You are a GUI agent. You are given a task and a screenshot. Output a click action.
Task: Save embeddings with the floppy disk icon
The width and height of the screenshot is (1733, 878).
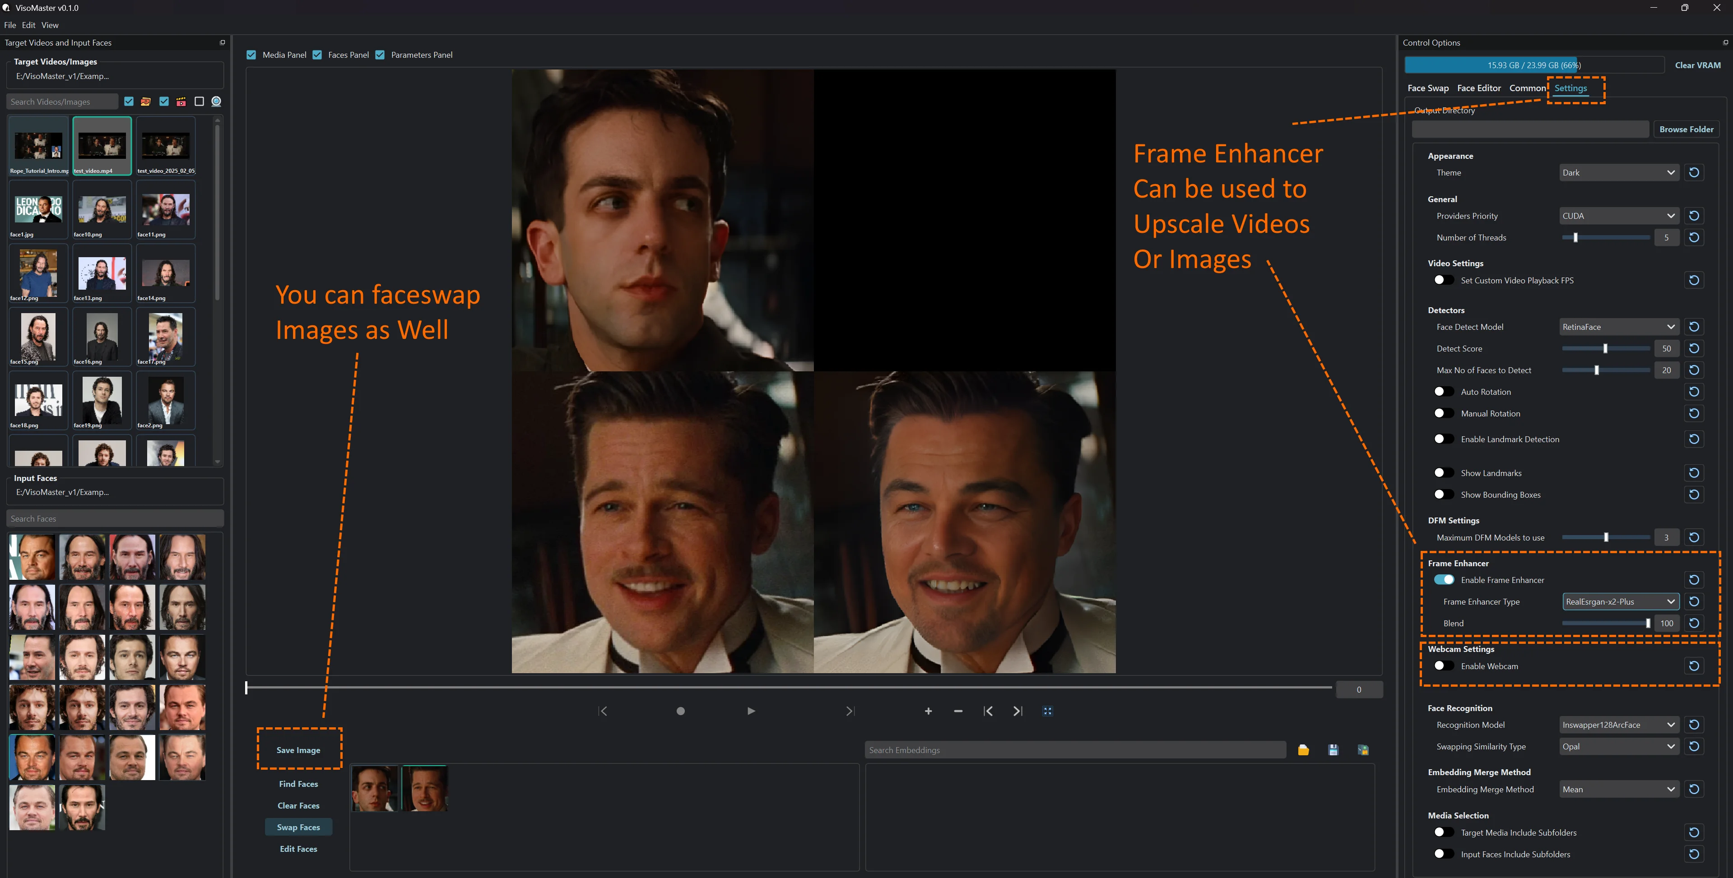point(1333,750)
